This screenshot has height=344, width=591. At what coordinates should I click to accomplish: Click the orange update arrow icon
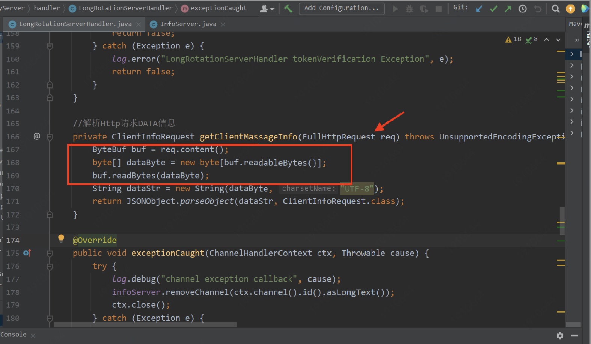point(570,9)
